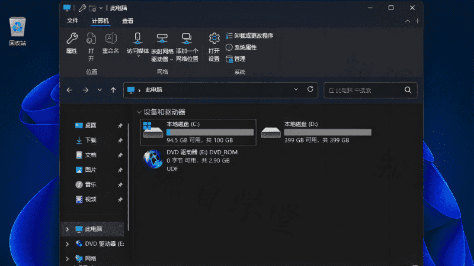Select the 本地磁盘 (C:) drive
Viewport: 474px width, 266px height.
tap(198, 132)
